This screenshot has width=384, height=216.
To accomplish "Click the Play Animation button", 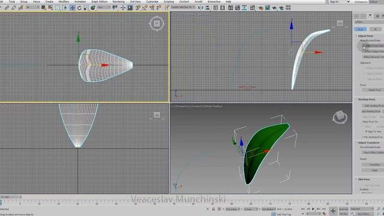I will coord(313,209).
